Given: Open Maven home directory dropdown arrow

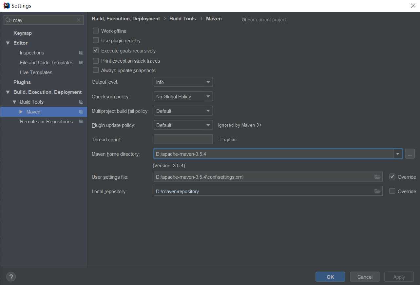Looking at the screenshot, I should (398, 153).
